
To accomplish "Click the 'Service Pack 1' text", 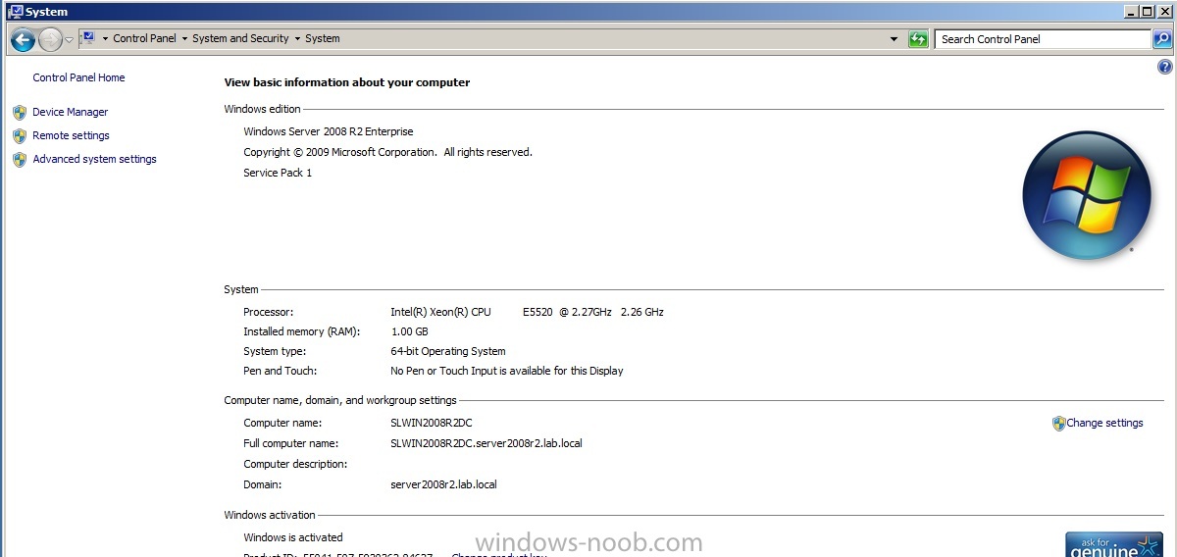I will click(x=278, y=173).
